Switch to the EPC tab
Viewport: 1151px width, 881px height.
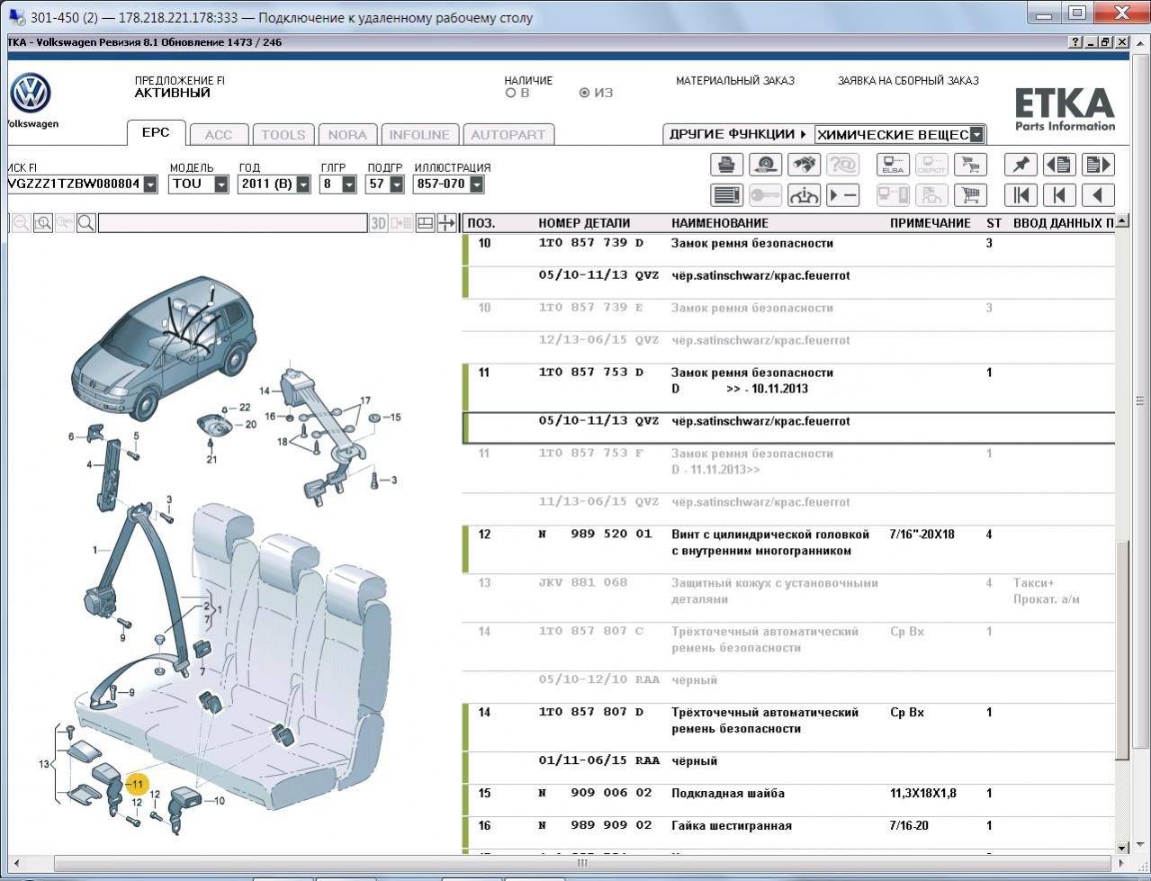coord(156,132)
